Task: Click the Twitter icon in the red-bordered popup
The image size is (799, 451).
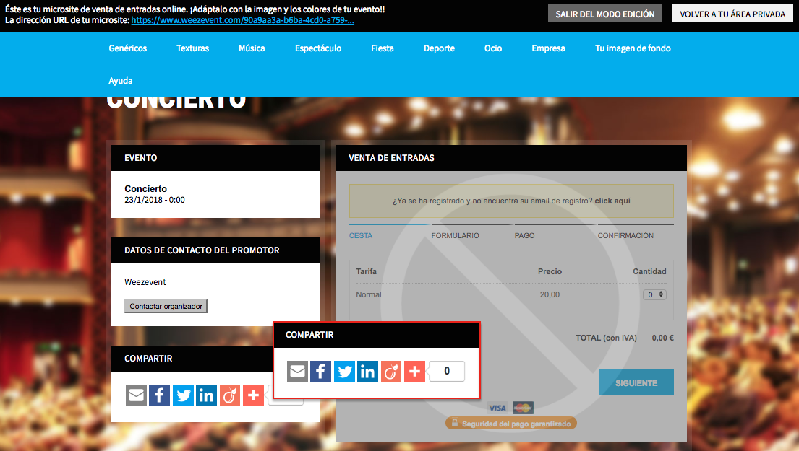Action: [x=344, y=372]
